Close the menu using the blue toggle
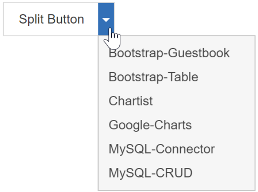 (x=106, y=19)
